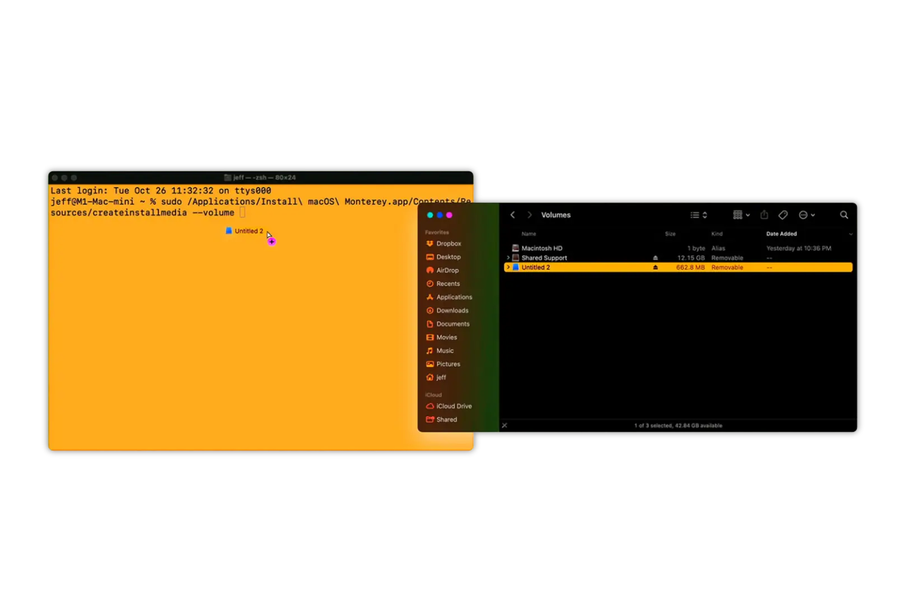907x605 pixels.
Task: Click the 662.8 MB size value
Action: [690, 268]
